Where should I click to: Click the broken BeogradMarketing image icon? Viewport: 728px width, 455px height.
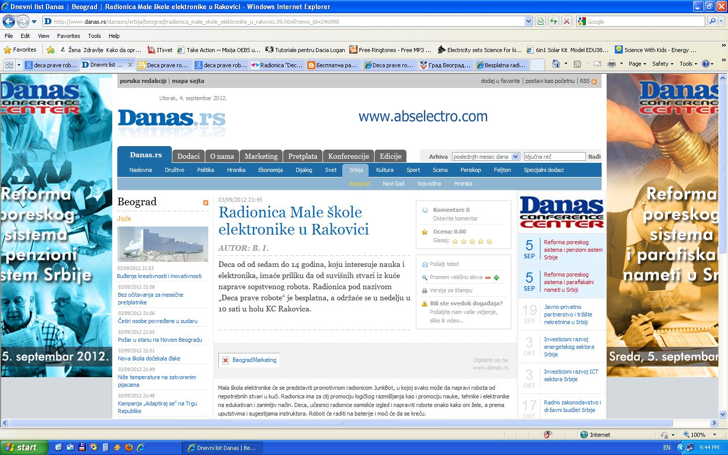[x=225, y=360]
